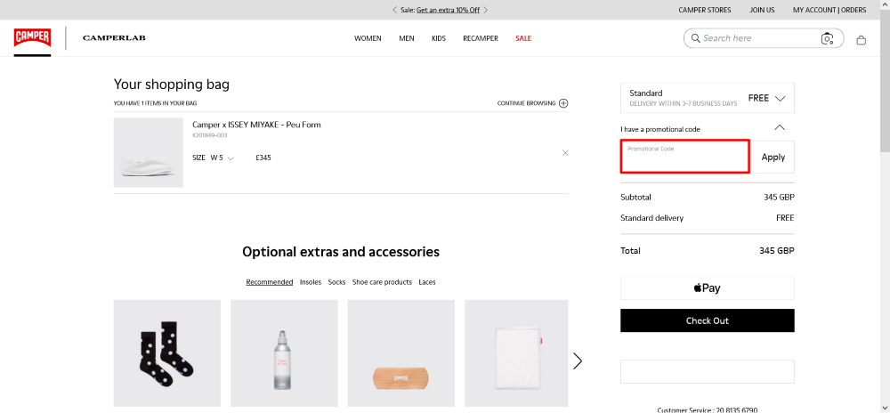
Task: Open Camper Stores link
Action: 704,10
